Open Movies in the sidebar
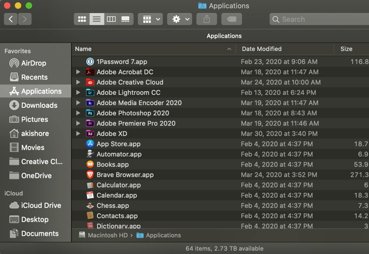 point(35,147)
